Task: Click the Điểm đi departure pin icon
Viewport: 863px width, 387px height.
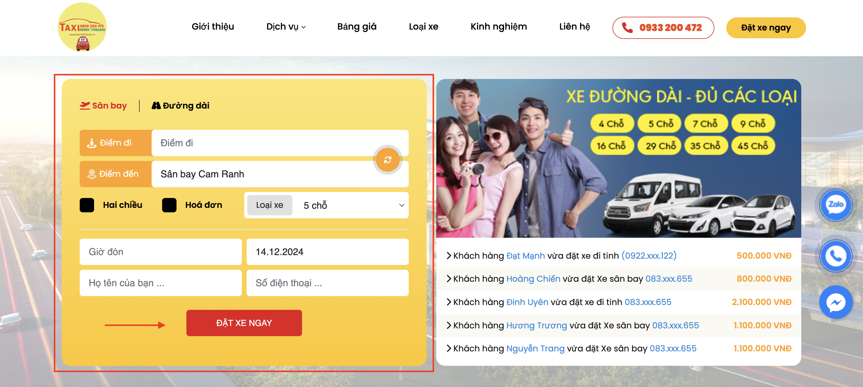Action: 91,143
